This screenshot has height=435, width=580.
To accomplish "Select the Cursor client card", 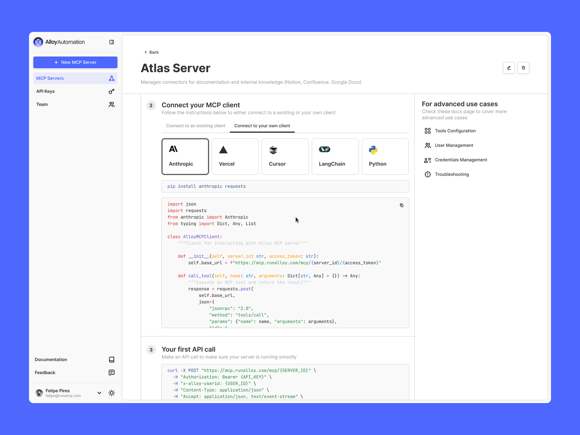I will coord(285,157).
